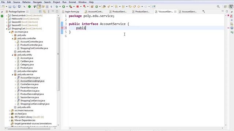This screenshot has width=234, height=131.
Task: Select the poly.edu.interceptor package
Action: [27, 71]
